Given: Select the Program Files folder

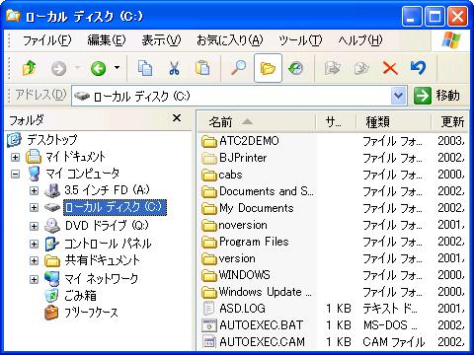Looking at the screenshot, I should pyautogui.click(x=245, y=242).
